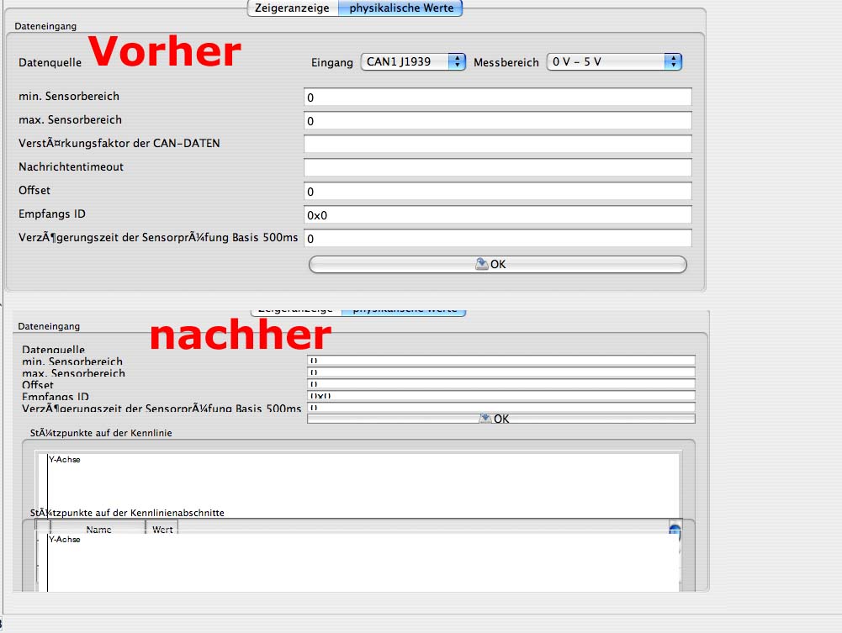Switch to the Zeigeranzeige tab

click(293, 8)
